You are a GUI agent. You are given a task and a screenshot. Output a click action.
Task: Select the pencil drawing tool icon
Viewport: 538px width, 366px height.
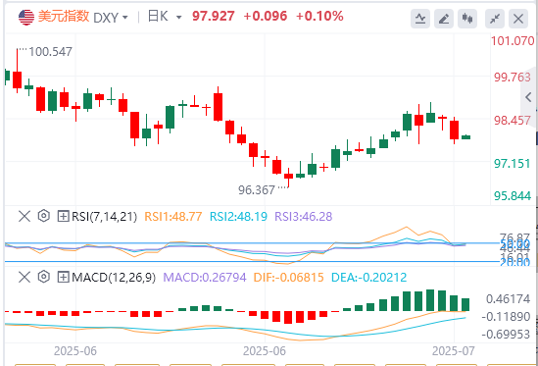coord(444,19)
